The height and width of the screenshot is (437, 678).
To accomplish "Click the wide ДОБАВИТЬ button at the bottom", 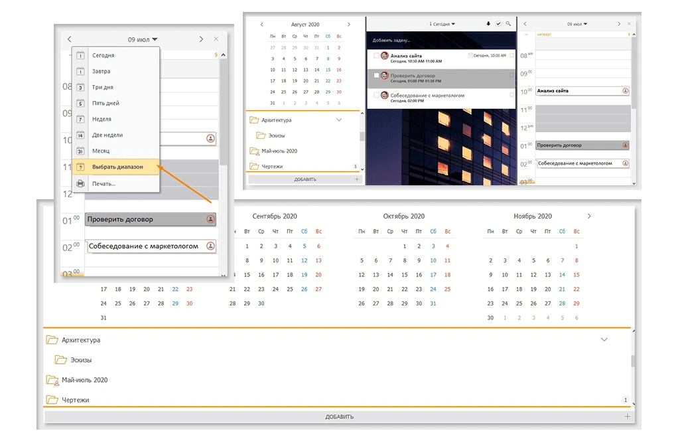I will pyautogui.click(x=338, y=416).
